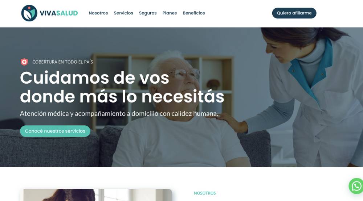This screenshot has height=201, width=363.
Task: Open the Planes page
Action: pyautogui.click(x=170, y=13)
